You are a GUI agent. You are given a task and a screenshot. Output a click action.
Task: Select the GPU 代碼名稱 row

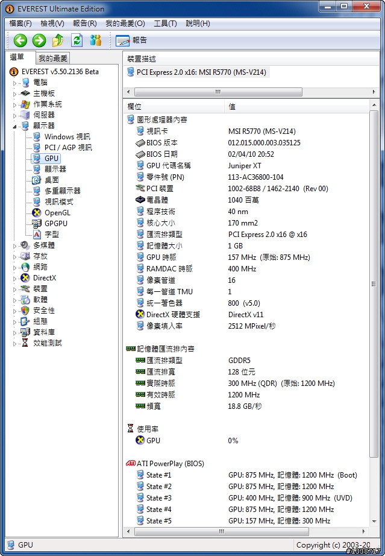(x=246, y=166)
